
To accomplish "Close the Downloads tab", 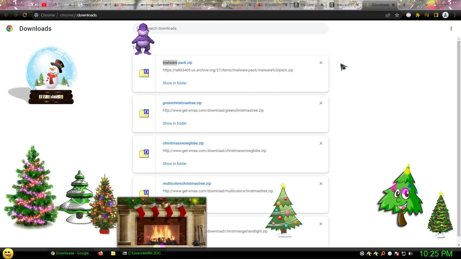I will click(x=393, y=5).
